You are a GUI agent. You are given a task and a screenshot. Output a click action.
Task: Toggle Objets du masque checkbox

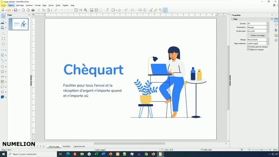[248, 49]
